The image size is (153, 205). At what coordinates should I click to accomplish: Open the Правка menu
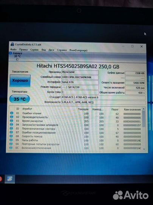pyautogui.click(x=23, y=50)
